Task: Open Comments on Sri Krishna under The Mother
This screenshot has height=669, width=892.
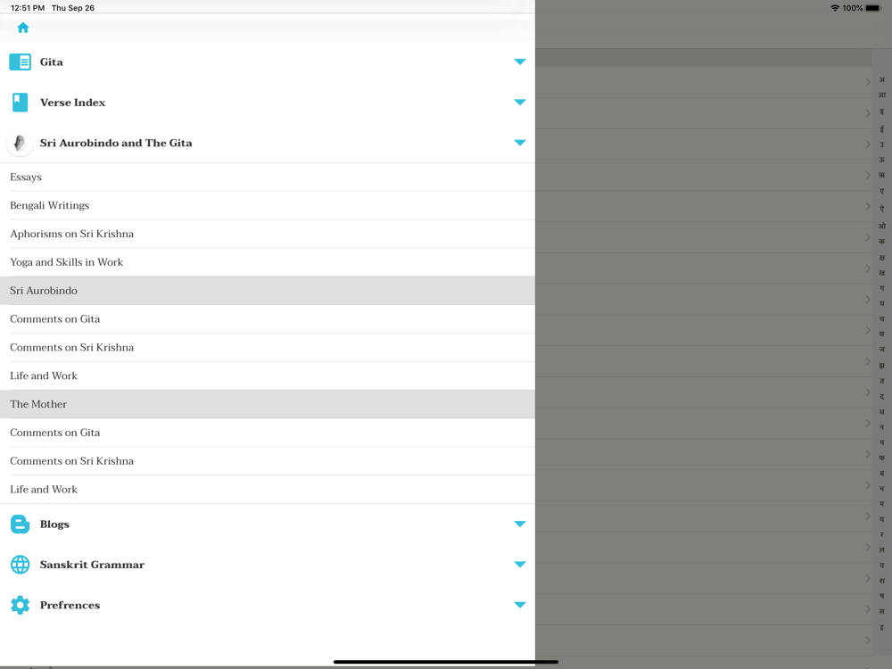Action: click(x=268, y=461)
